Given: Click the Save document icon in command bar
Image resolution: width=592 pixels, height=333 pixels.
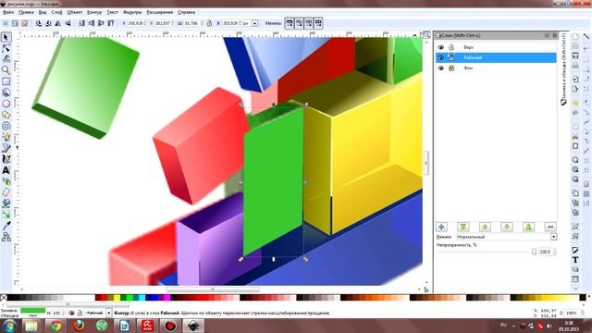Looking at the screenshot, I should coord(575,55).
